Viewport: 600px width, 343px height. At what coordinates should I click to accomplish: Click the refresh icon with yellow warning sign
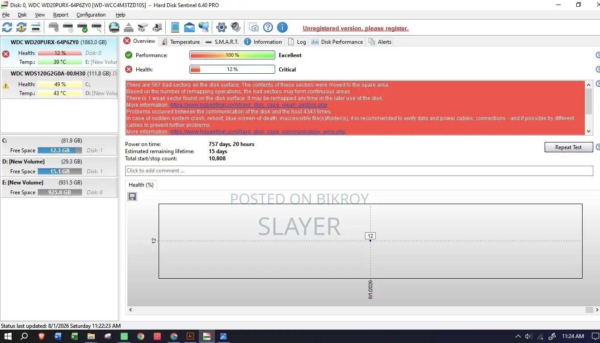click(x=21, y=28)
